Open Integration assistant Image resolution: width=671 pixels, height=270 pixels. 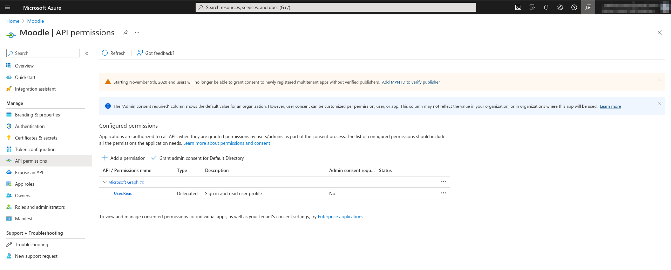tap(35, 89)
